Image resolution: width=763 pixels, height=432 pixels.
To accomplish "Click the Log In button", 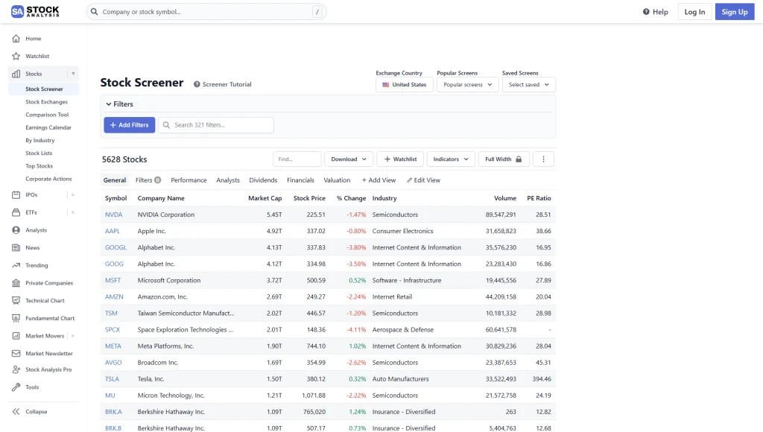I will pyautogui.click(x=694, y=12).
